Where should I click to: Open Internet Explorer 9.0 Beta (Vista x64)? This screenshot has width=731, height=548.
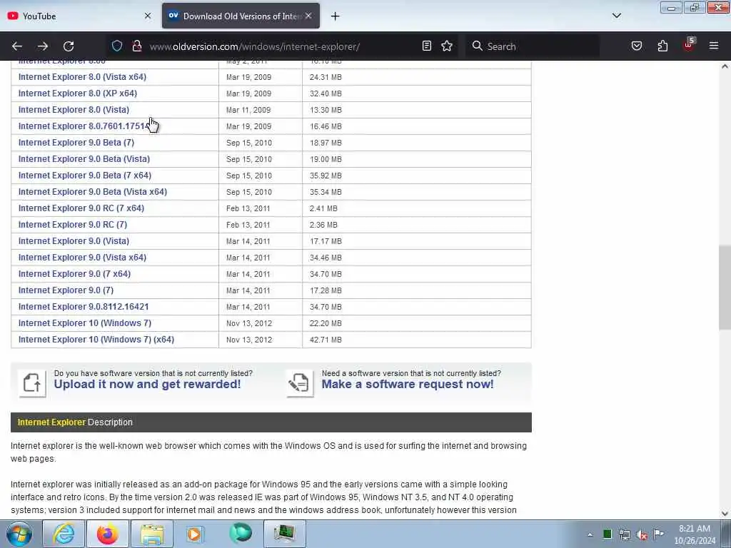[x=93, y=191]
